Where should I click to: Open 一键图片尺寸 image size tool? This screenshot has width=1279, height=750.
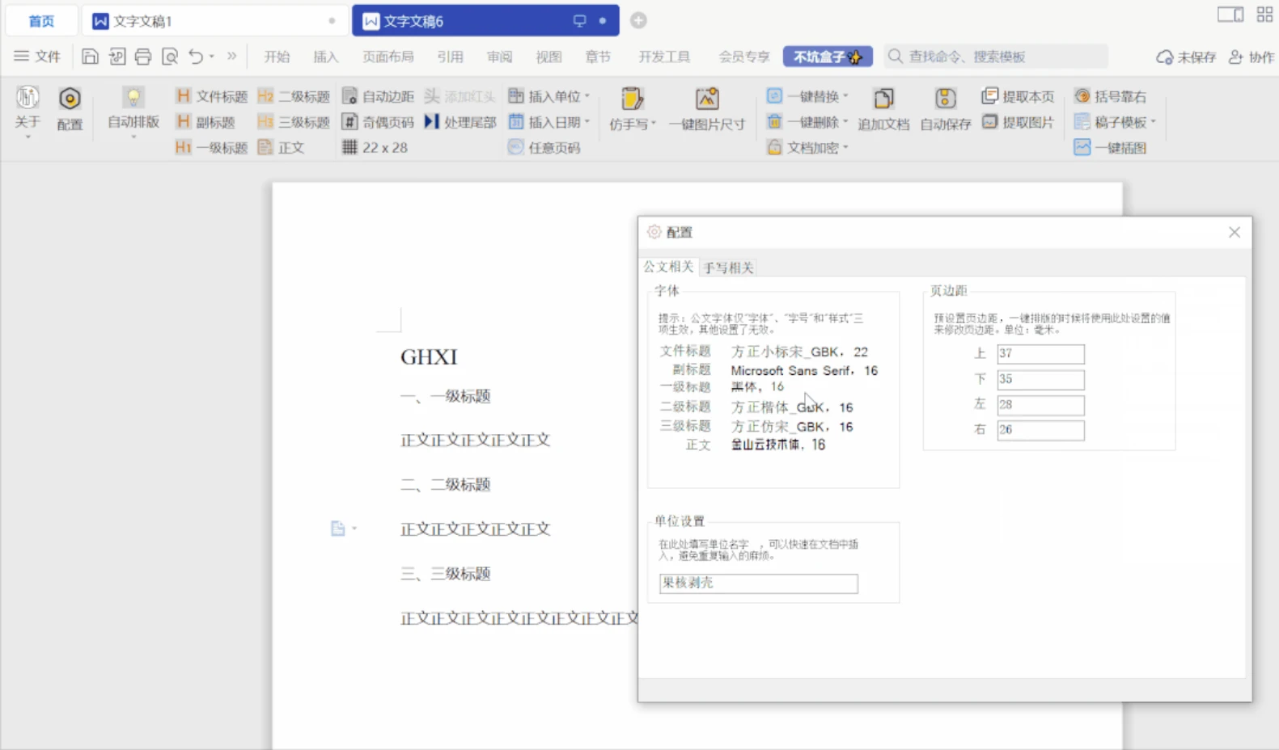pyautogui.click(x=707, y=108)
